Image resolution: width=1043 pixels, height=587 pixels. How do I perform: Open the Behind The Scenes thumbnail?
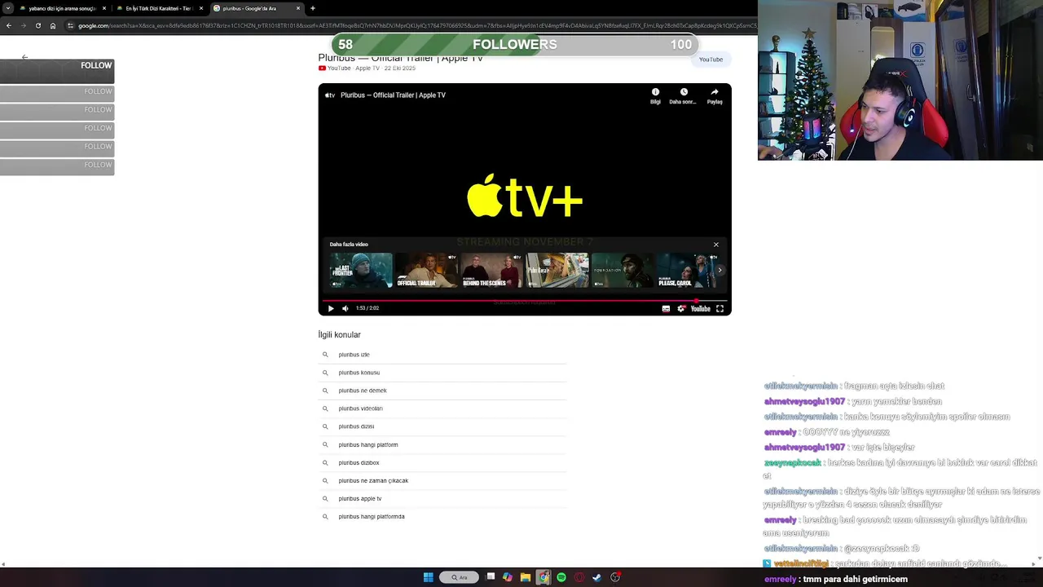pos(491,270)
